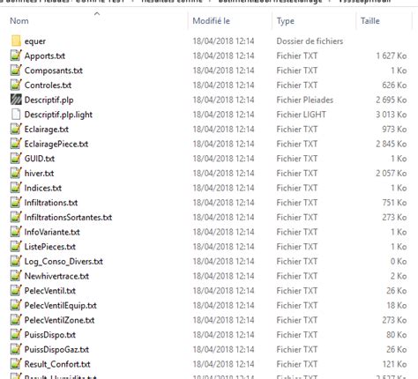
Task: Click the GUID.txt file icon
Action: click(16, 159)
